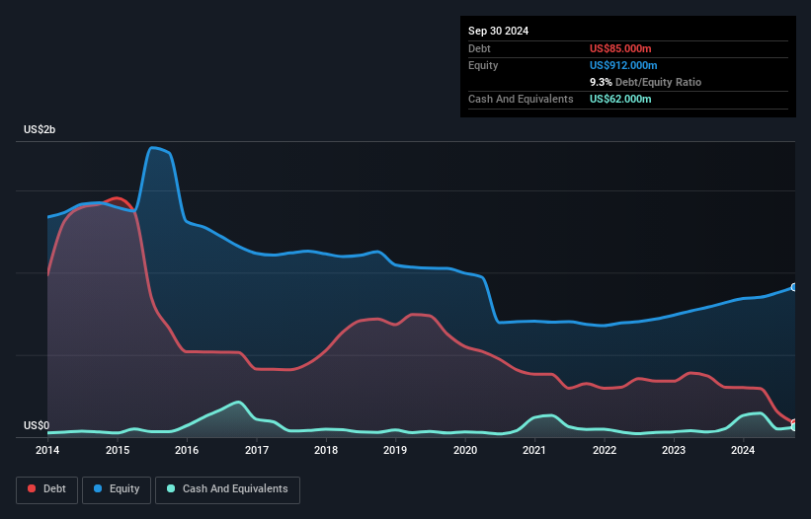Click the 2024 x-axis label

coord(743,450)
